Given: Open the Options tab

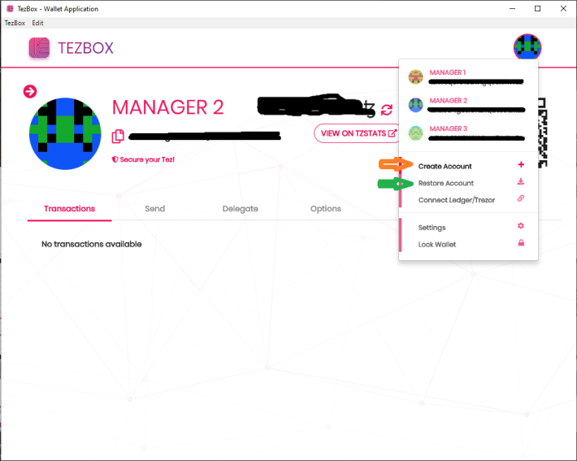Looking at the screenshot, I should coord(326,209).
